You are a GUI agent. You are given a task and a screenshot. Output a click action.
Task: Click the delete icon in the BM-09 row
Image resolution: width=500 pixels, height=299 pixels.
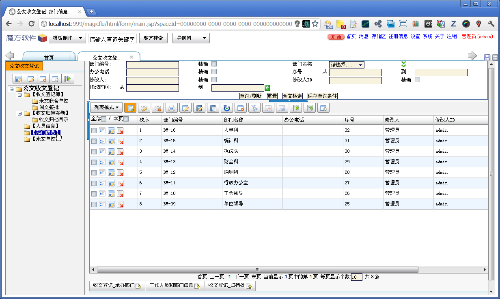point(120,204)
